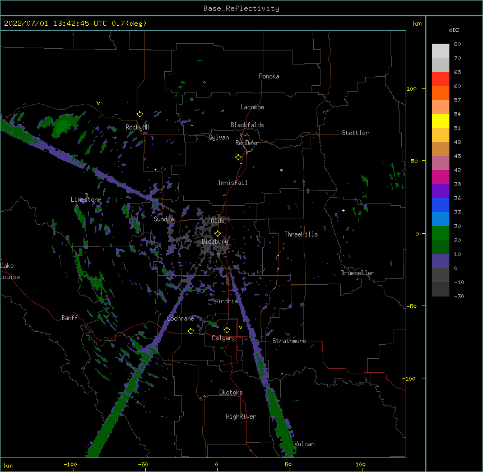
Task: Click the yellow diamond marker beside Olds
Action: pyautogui.click(x=217, y=233)
